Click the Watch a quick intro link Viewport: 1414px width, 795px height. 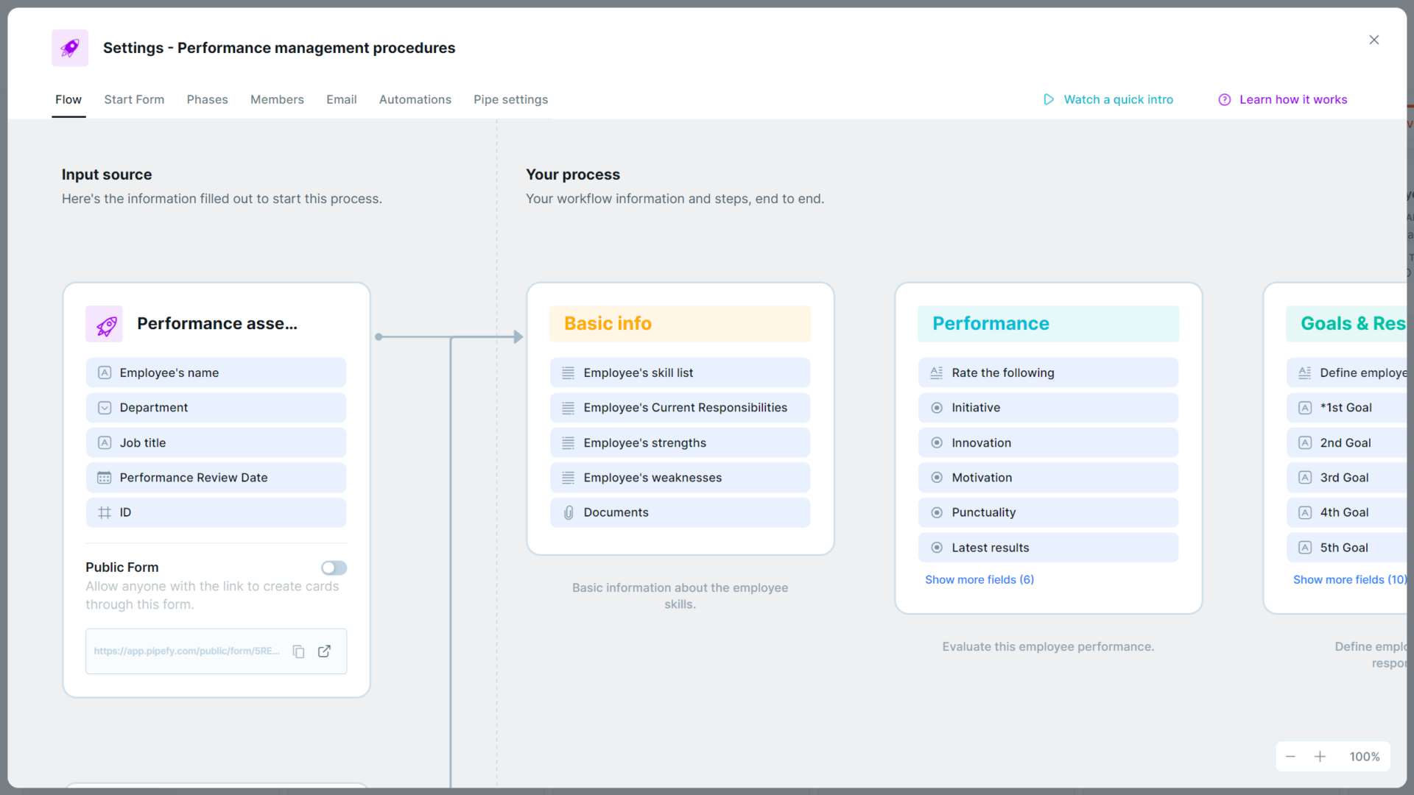click(x=1119, y=99)
